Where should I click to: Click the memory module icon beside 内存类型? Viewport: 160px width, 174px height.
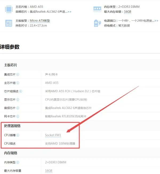[x=97, y=9]
